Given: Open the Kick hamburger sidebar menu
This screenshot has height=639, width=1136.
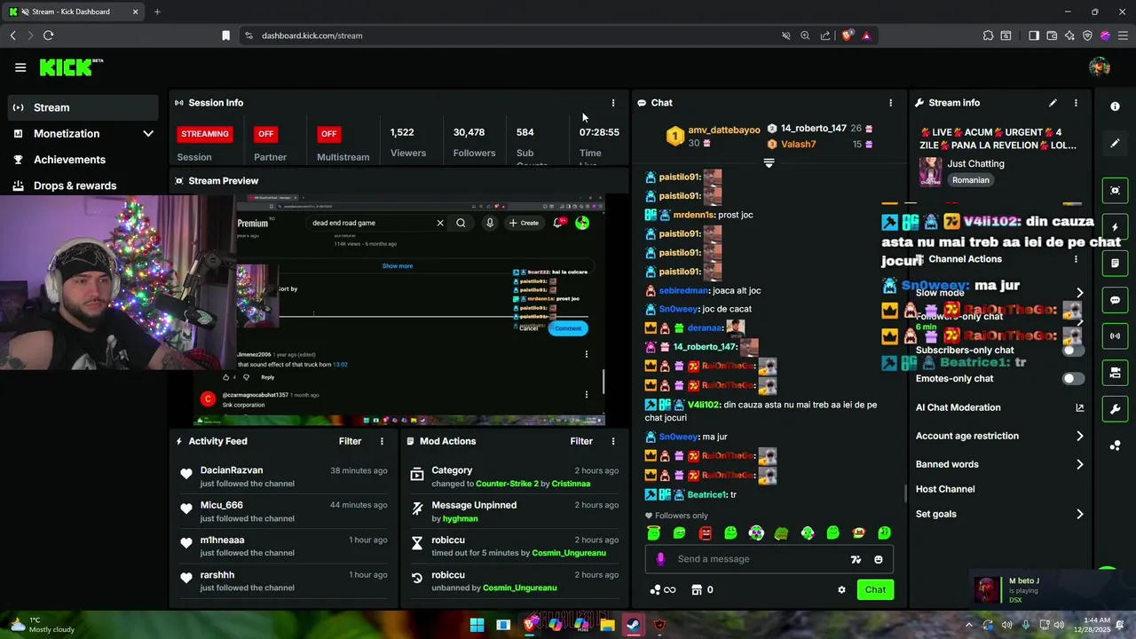Looking at the screenshot, I should [x=20, y=67].
